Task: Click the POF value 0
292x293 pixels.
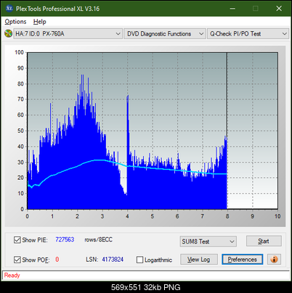Action: (57, 260)
